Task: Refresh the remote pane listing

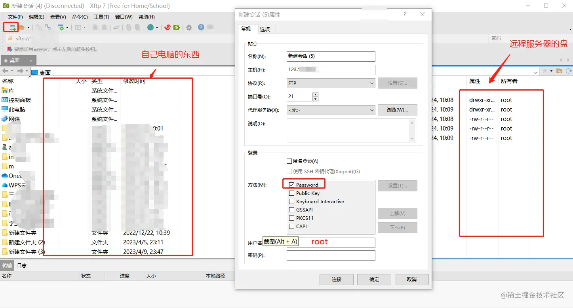Action: pos(569,71)
